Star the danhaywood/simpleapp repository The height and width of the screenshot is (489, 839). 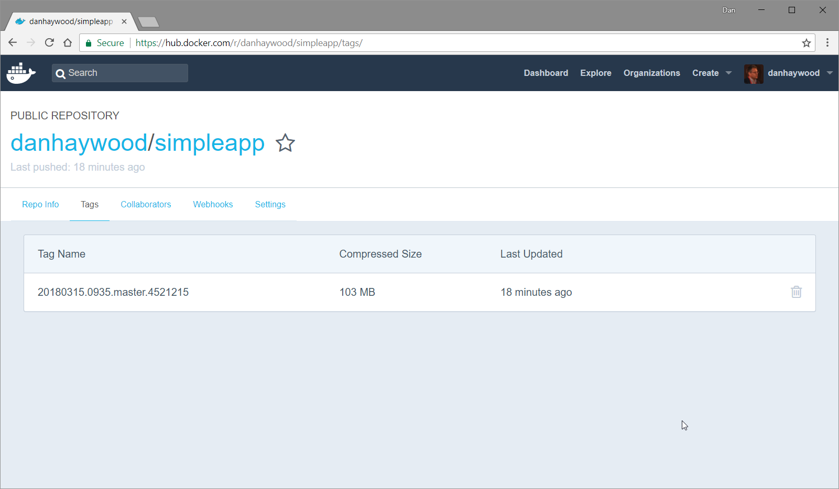coord(285,143)
